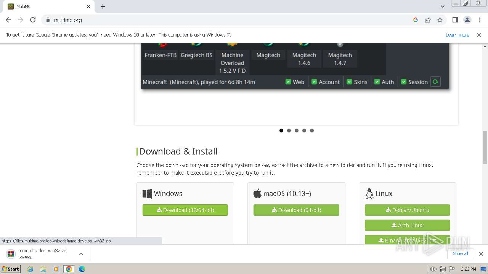Open browser side panel
This screenshot has width=488, height=274.
455,20
